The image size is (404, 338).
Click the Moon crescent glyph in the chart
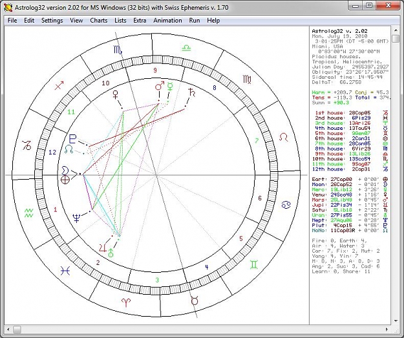65,170
